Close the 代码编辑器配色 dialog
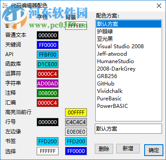Viewport: 166px width, 160px height. coord(159,6)
